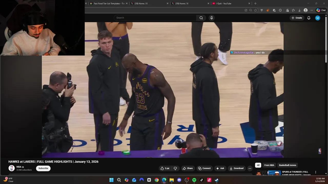
Task: Open Spotify from taskbar
Action: click(194, 180)
